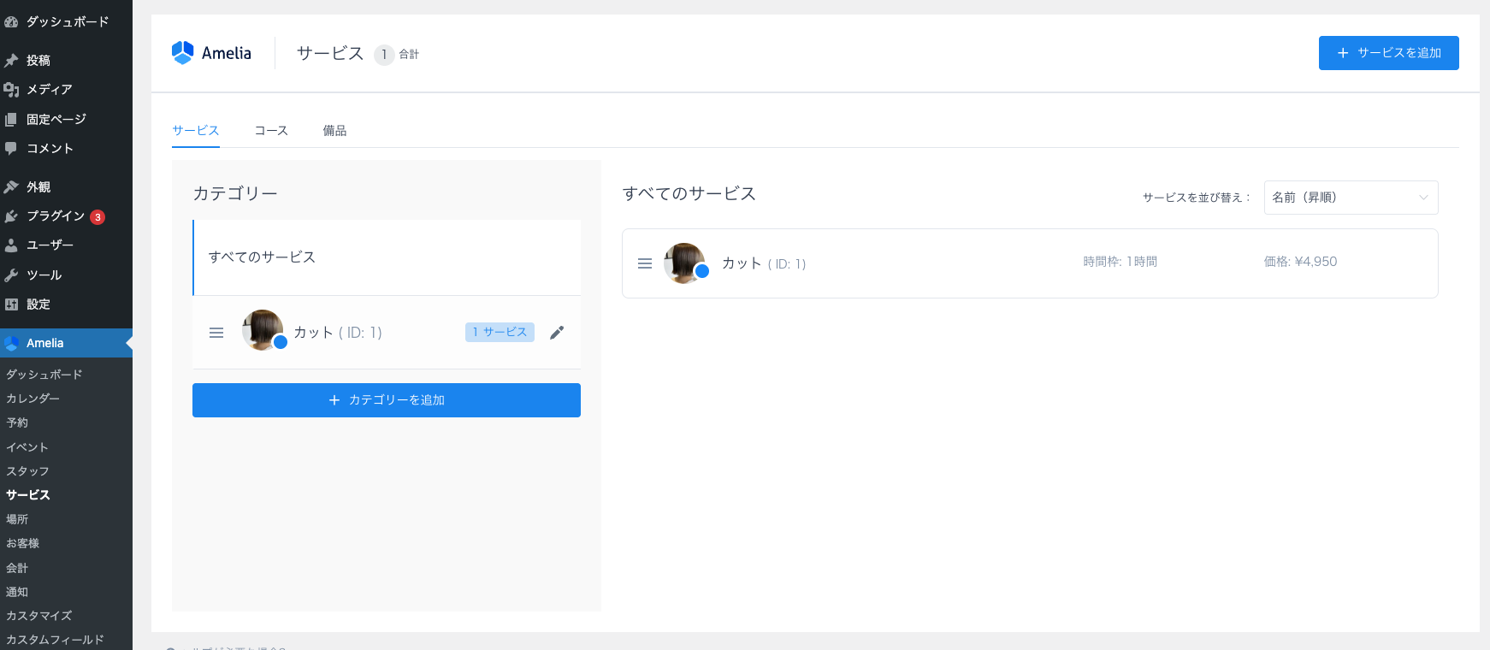This screenshot has height=650, width=1490.
Task: Open ユーザー in the WordPress sidebar
Action: tap(50, 245)
